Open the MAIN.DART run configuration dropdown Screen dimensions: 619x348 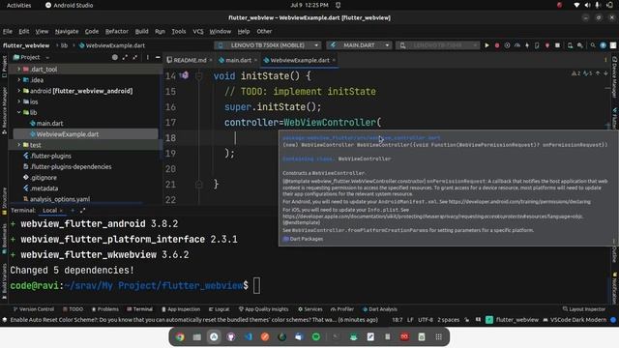coord(359,45)
